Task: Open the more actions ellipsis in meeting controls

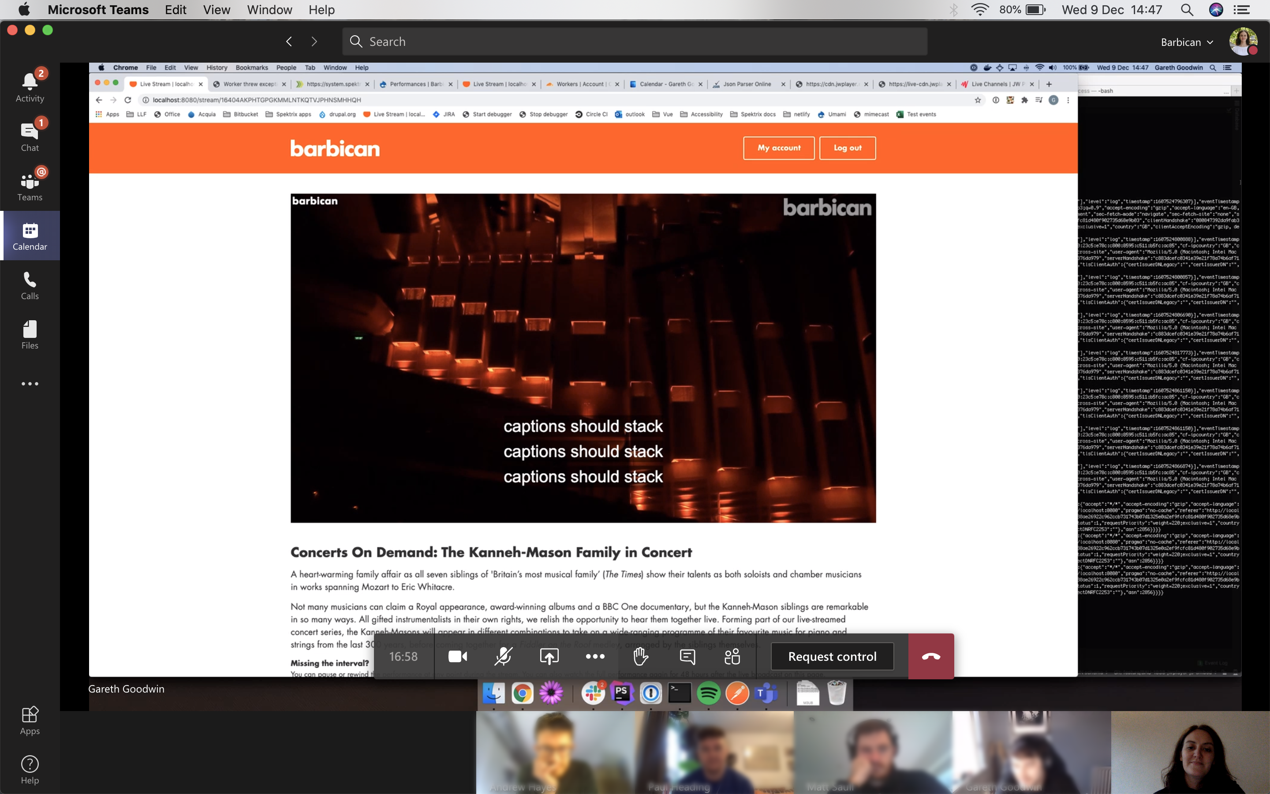Action: pos(594,656)
